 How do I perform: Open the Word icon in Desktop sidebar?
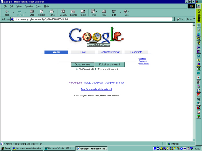(x=199, y=73)
